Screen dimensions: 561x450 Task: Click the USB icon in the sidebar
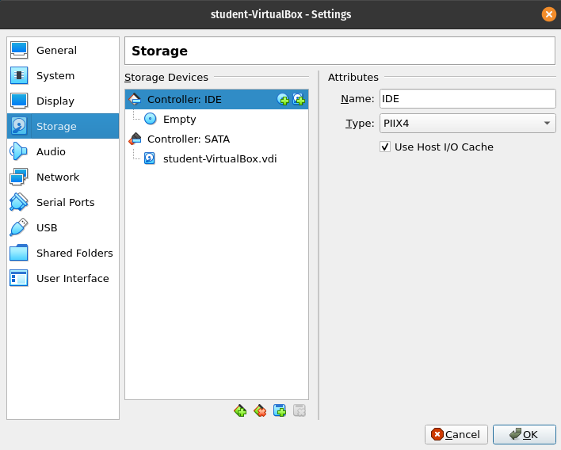pyautogui.click(x=19, y=228)
